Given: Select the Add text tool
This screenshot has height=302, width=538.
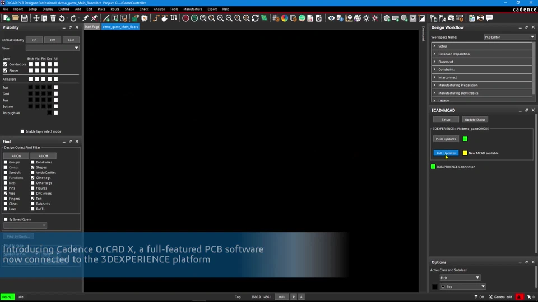Looking at the screenshot, I should 114,18.
